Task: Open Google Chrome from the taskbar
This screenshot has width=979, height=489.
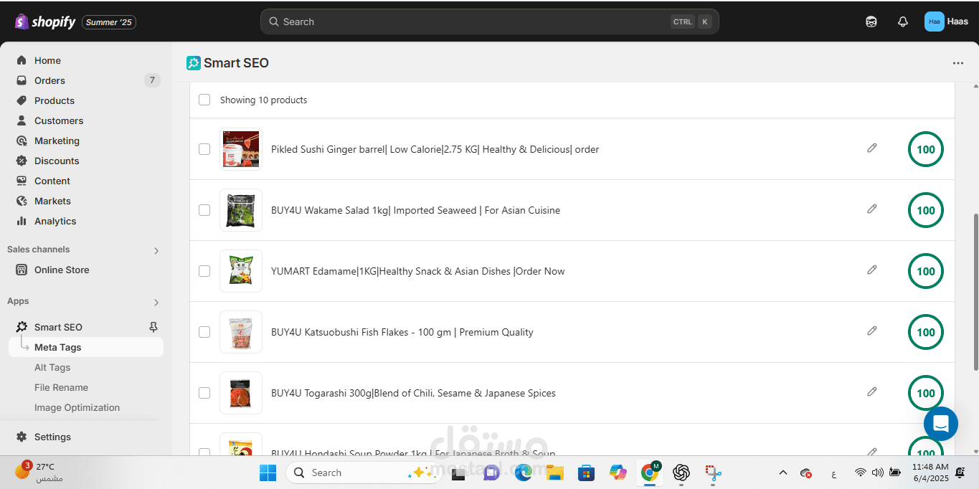Action: [650, 473]
